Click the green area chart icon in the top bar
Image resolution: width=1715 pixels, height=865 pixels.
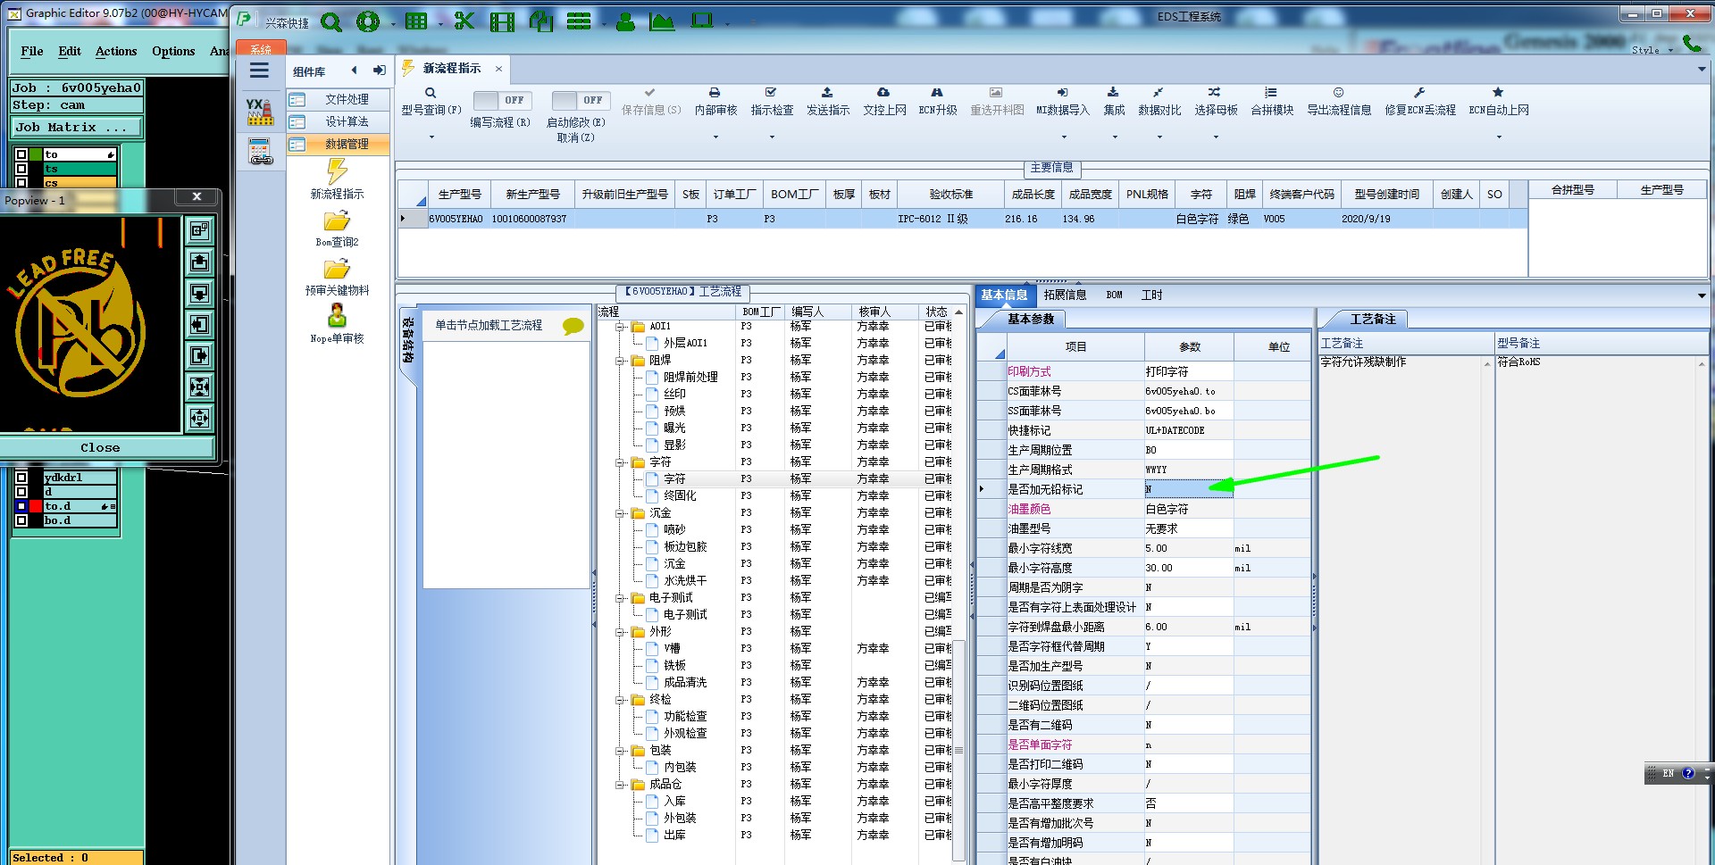coord(662,21)
